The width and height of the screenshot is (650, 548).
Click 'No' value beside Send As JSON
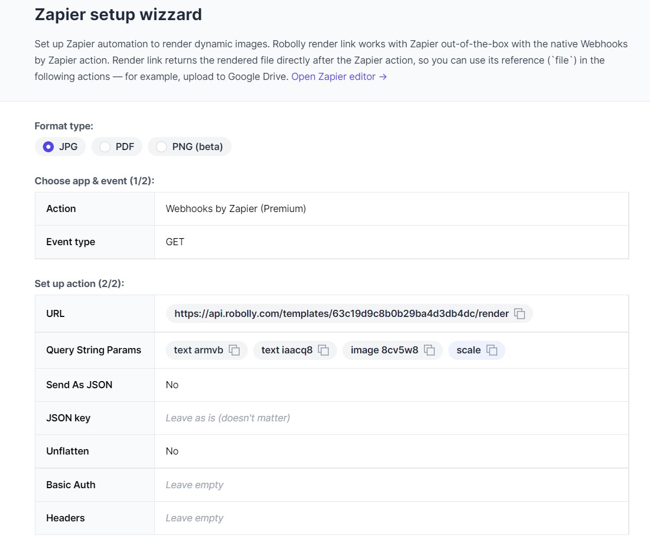coord(172,385)
